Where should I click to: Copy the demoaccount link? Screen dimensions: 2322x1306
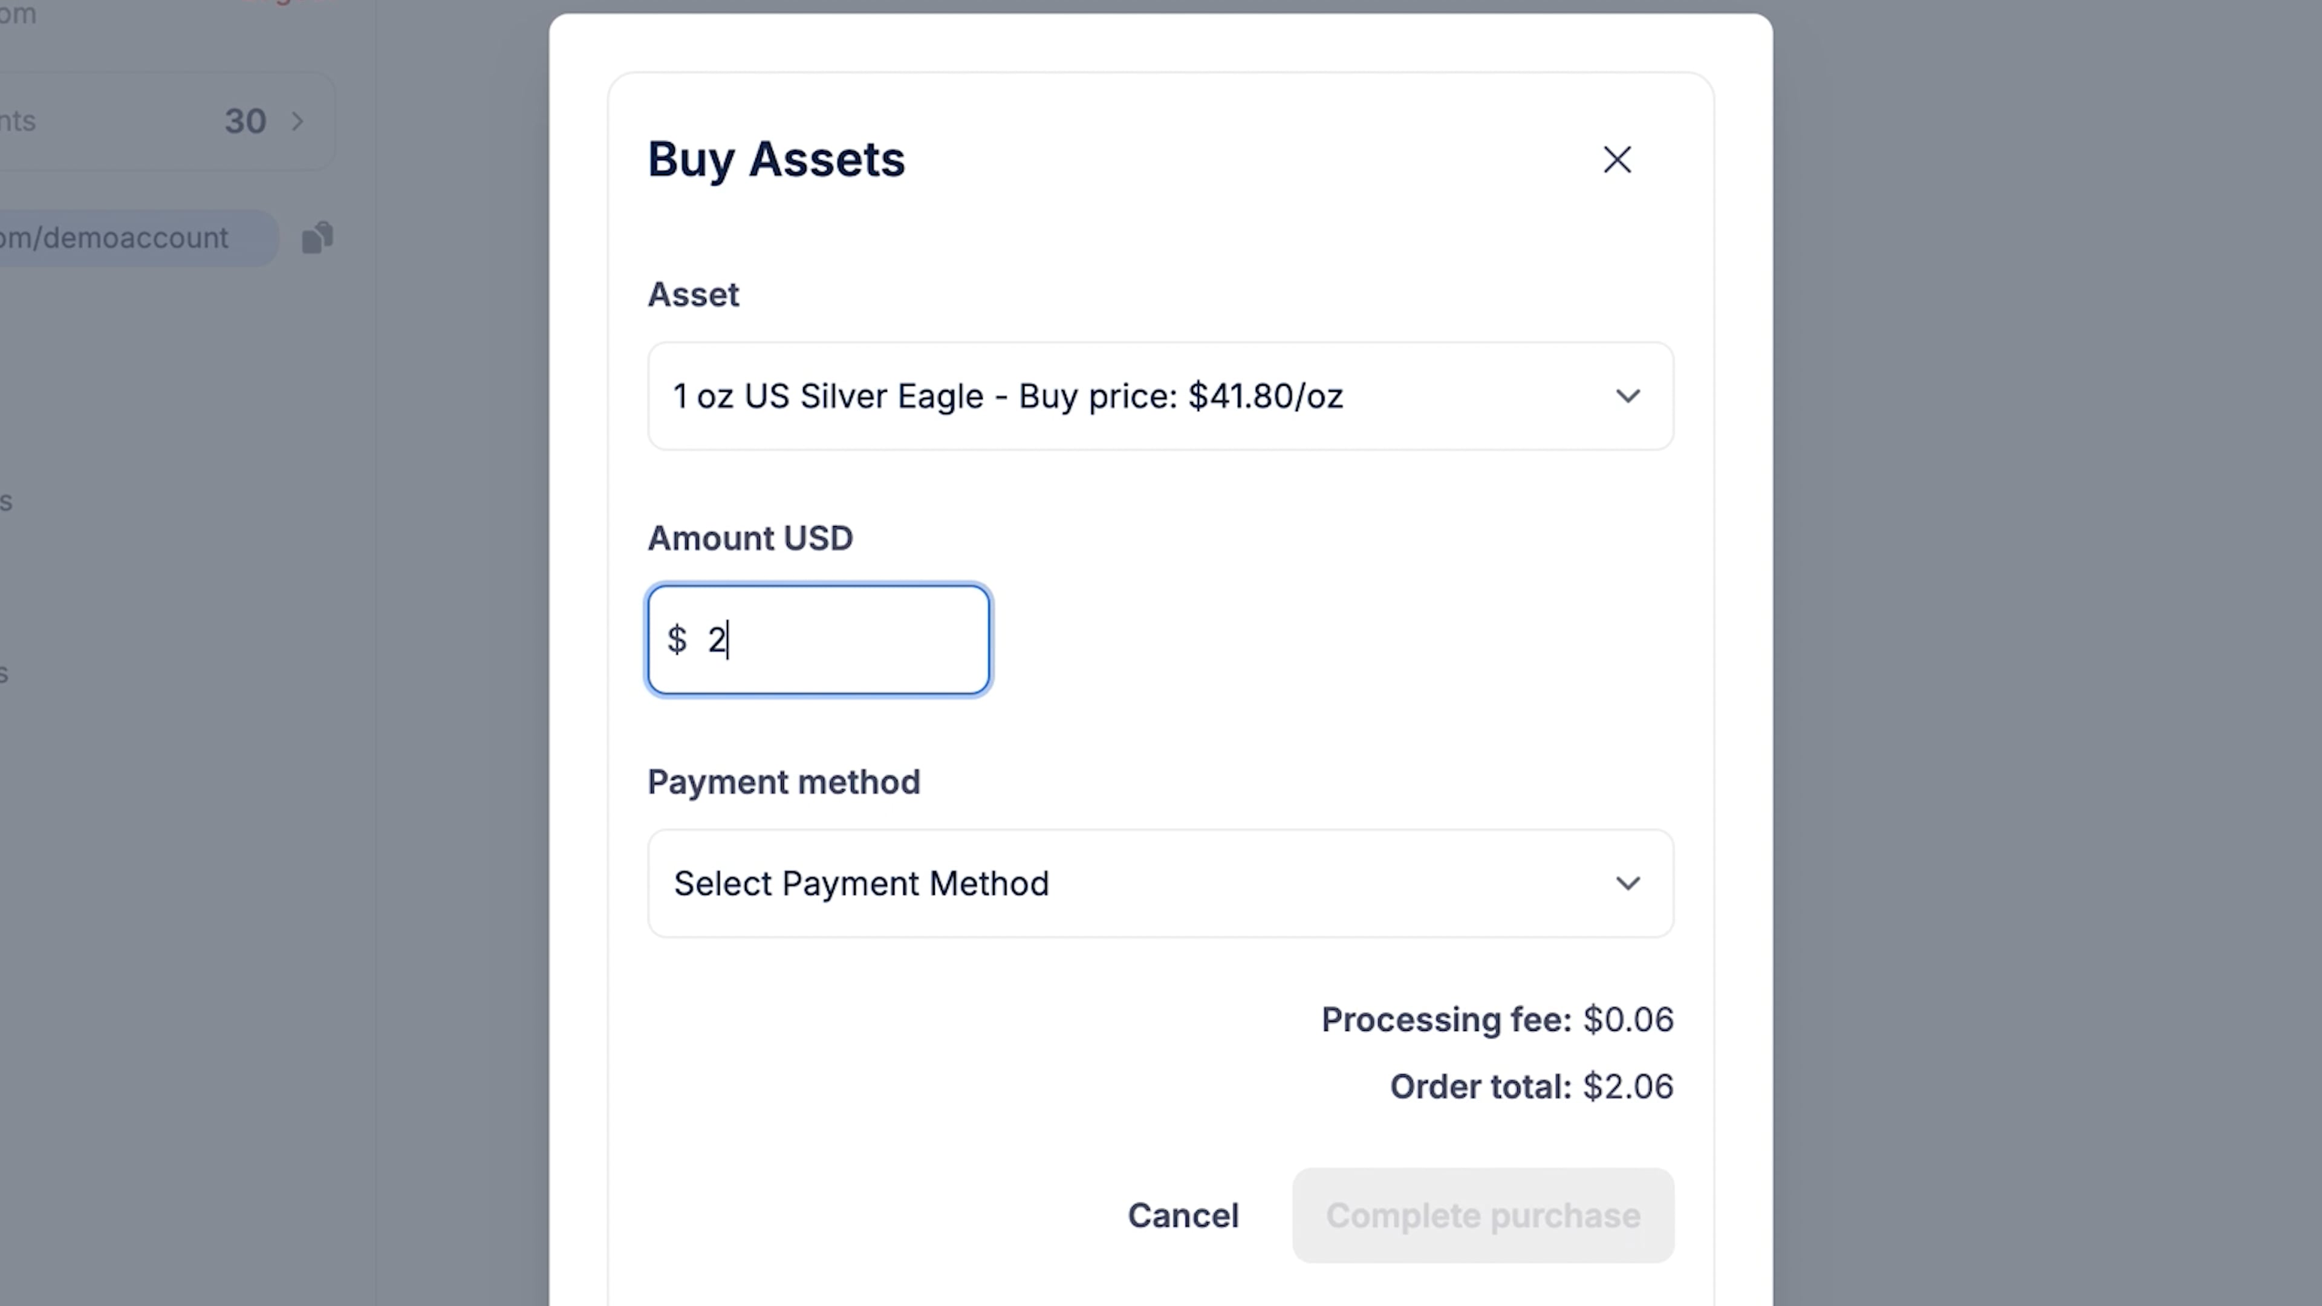317,238
